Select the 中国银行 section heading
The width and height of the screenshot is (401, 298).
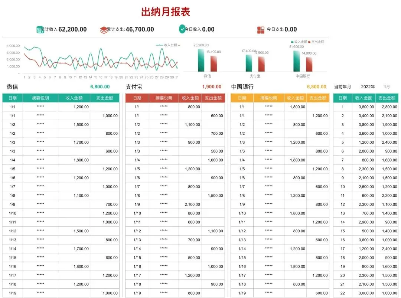point(242,86)
